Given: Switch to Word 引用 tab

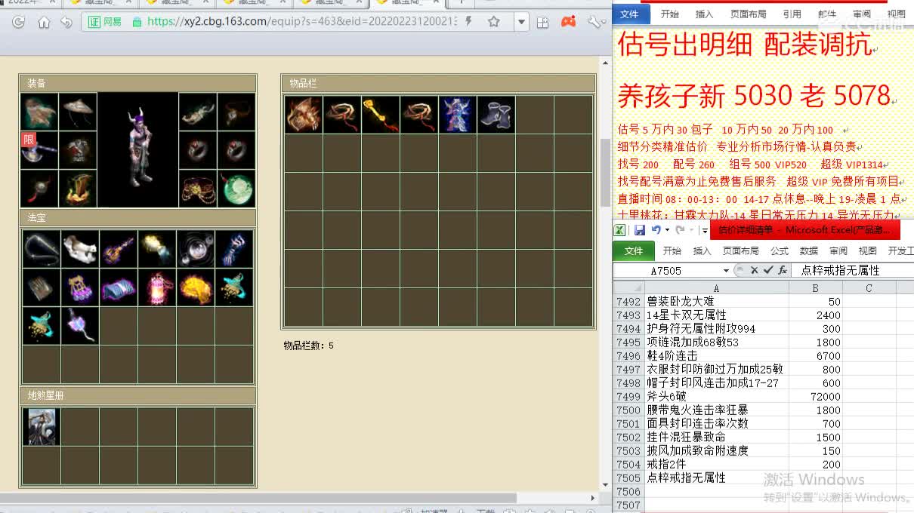Looking at the screenshot, I should (792, 14).
